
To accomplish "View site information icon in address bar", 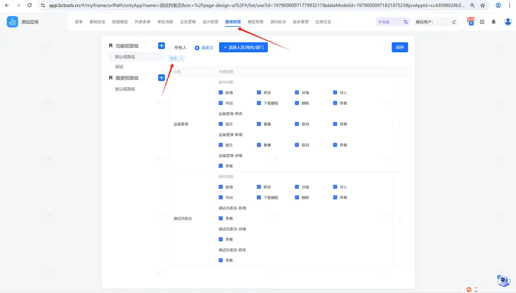I will [x=43, y=5].
